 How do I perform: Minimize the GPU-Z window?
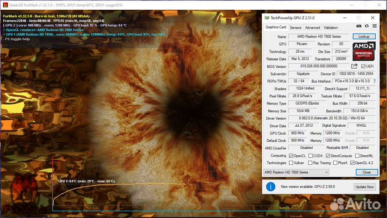pos(345,18)
